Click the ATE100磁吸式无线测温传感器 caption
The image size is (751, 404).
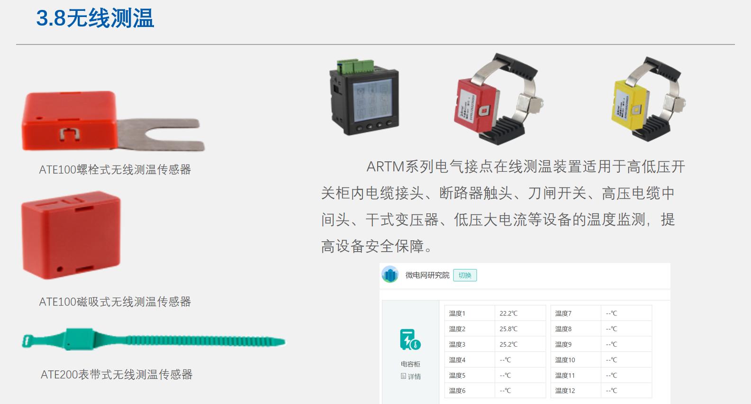pyautogui.click(x=115, y=302)
